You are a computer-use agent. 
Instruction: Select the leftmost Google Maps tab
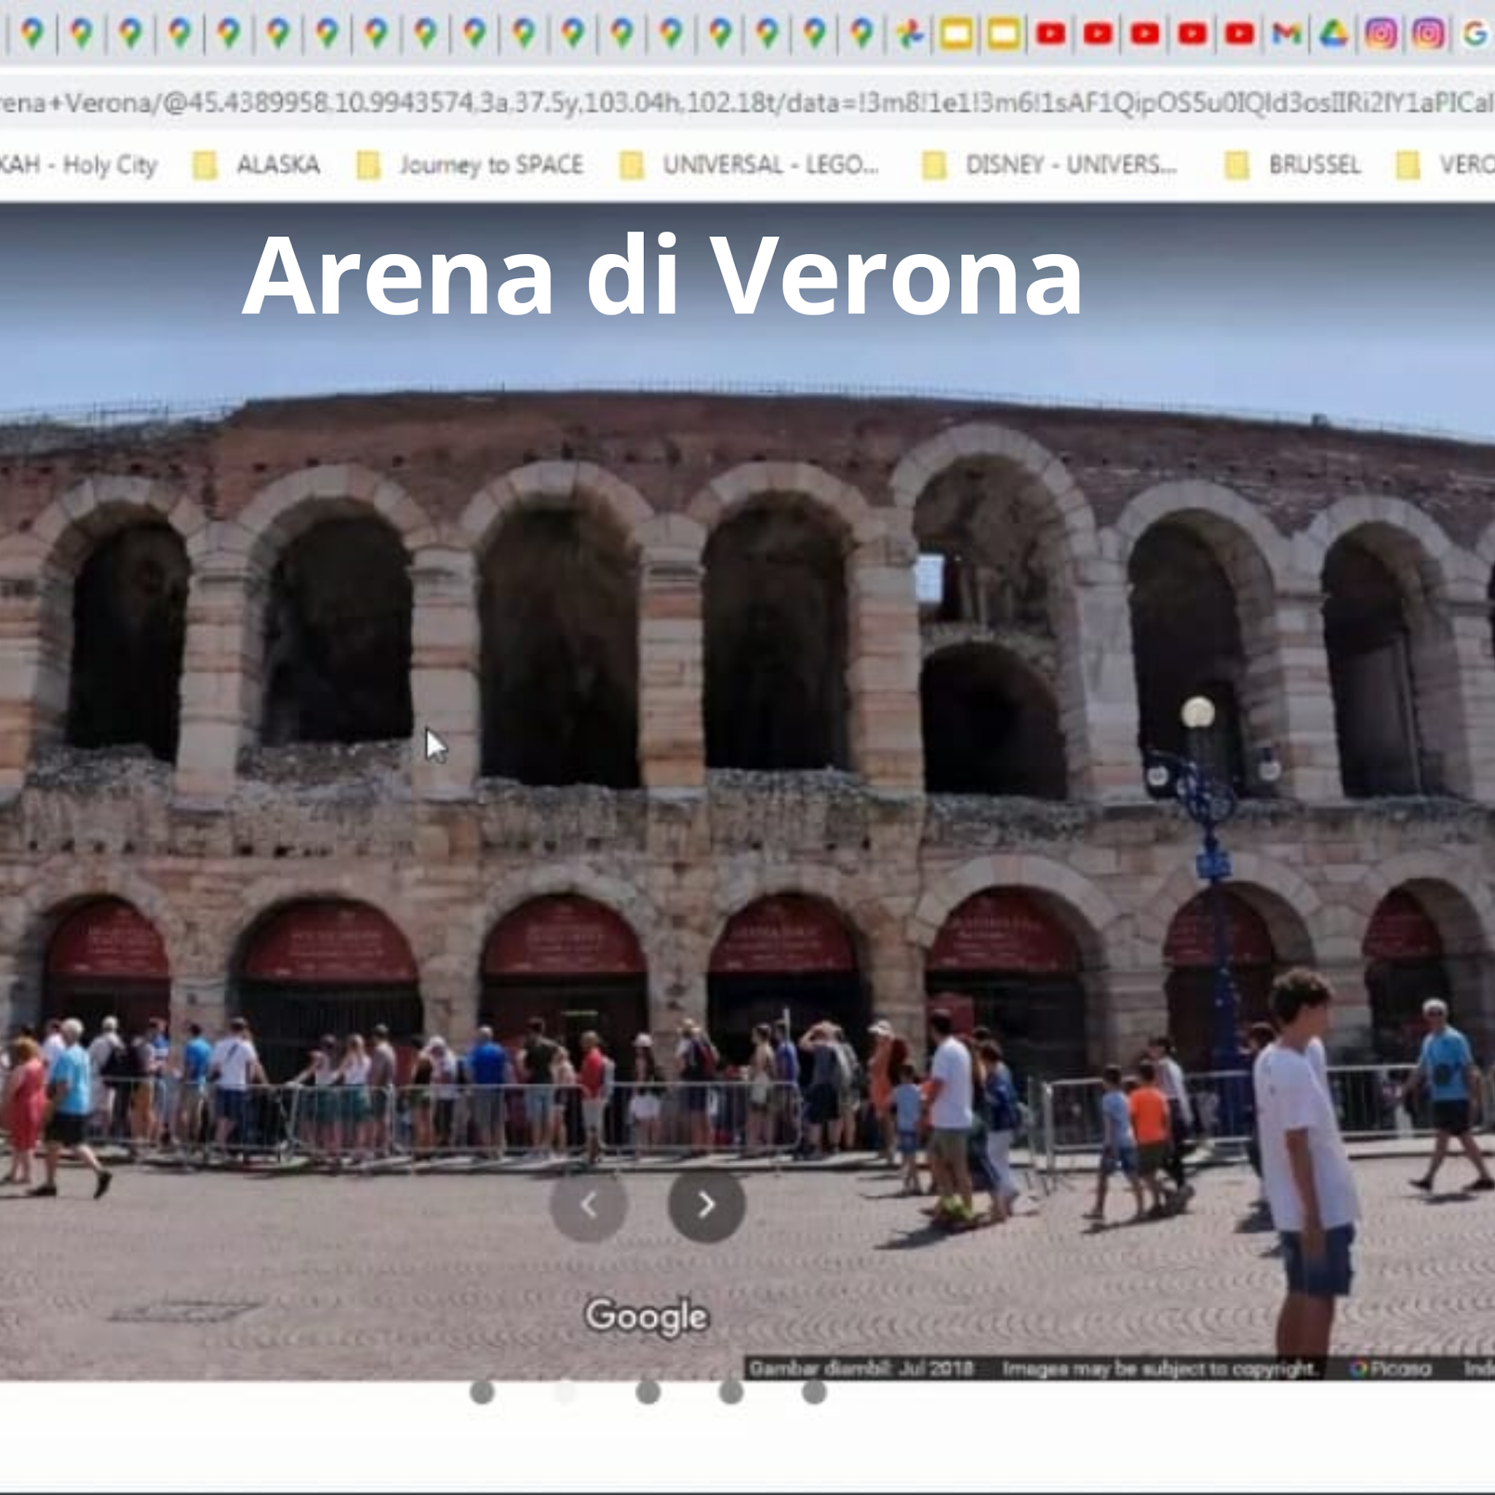pos(33,34)
